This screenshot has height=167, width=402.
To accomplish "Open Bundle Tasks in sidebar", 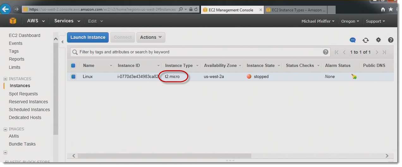I will click(22, 144).
